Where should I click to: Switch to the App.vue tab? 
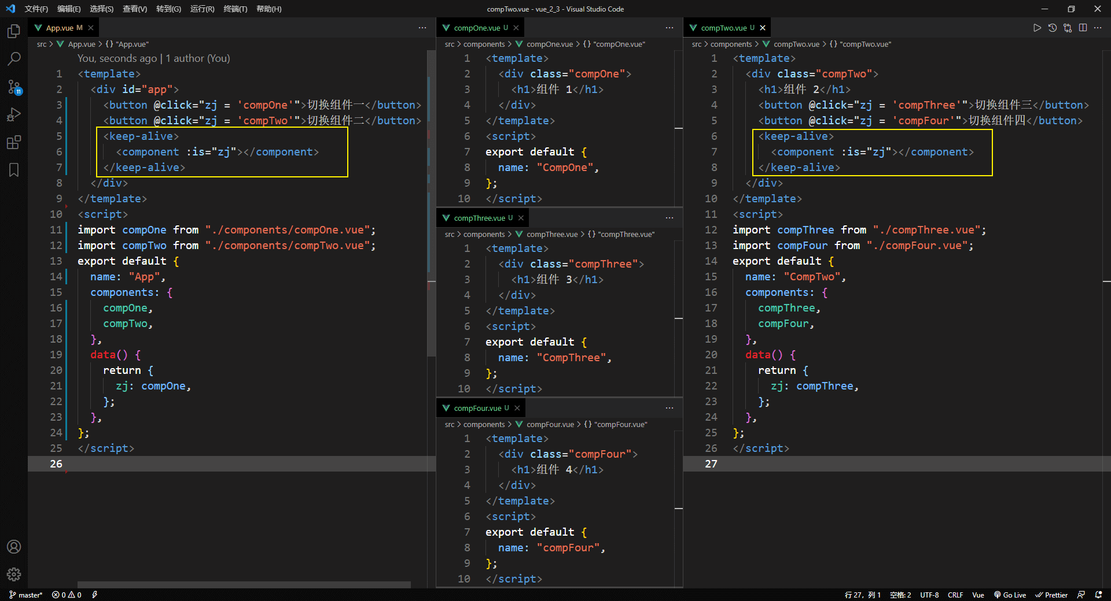click(64, 28)
